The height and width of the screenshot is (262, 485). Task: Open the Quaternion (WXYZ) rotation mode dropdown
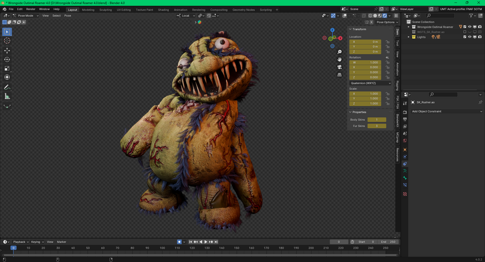pyautogui.click(x=370, y=83)
